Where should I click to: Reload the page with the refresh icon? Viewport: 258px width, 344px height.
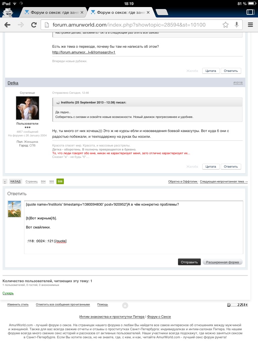point(34,25)
